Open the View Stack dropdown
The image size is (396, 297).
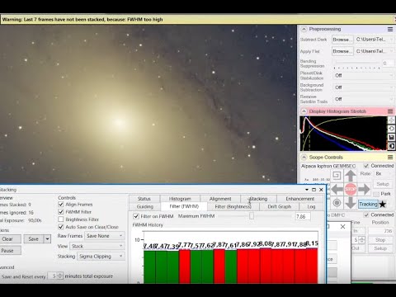click(97, 246)
